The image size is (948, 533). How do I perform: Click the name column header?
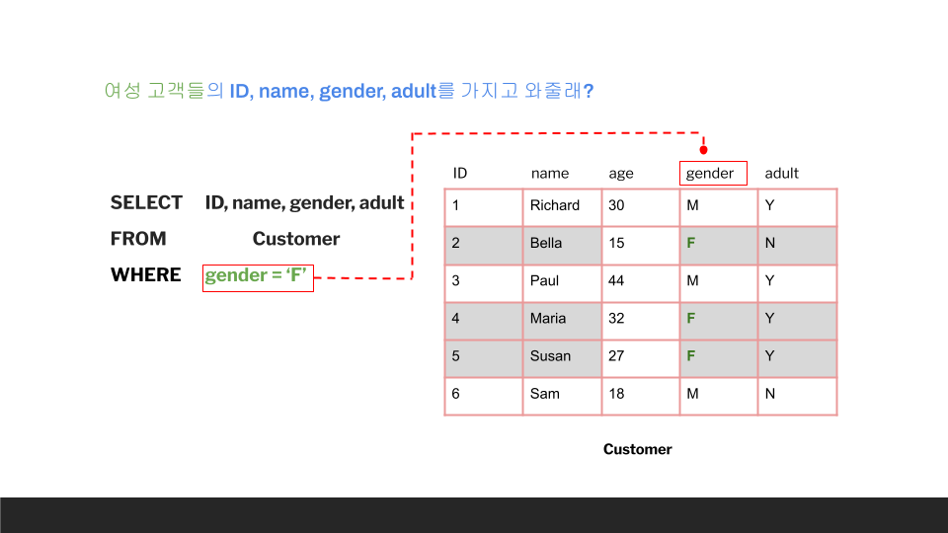550,174
